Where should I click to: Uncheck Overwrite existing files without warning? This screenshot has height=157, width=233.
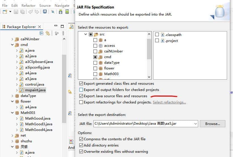click(x=81, y=152)
